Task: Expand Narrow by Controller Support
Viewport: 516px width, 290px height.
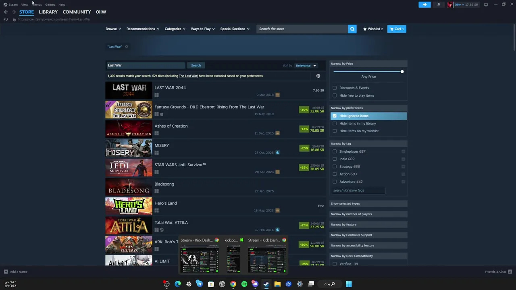Action: click(368, 235)
